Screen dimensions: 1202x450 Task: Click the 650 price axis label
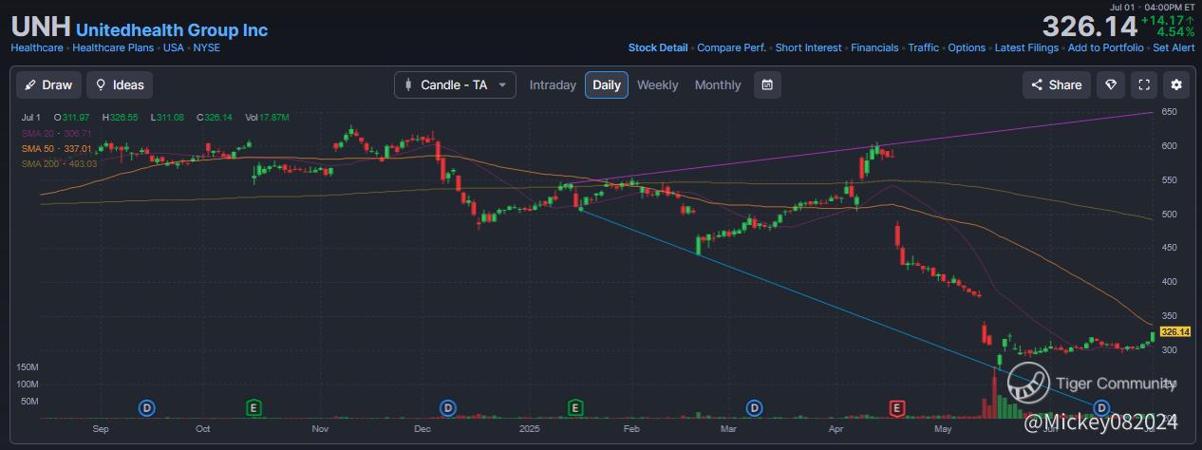(1169, 112)
